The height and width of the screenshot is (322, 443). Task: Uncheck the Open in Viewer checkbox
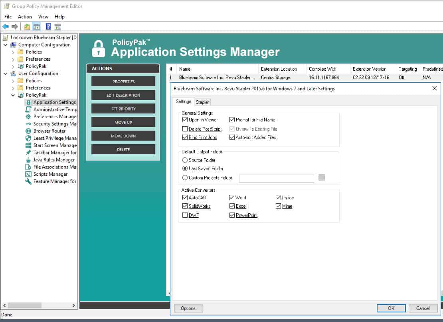click(185, 120)
